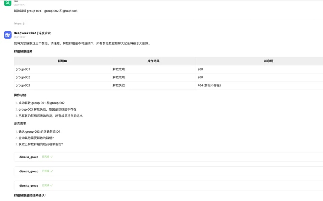The width and height of the screenshot is (323, 201).
Task: Click the 群组ID table column header
Action: [x=62, y=61]
